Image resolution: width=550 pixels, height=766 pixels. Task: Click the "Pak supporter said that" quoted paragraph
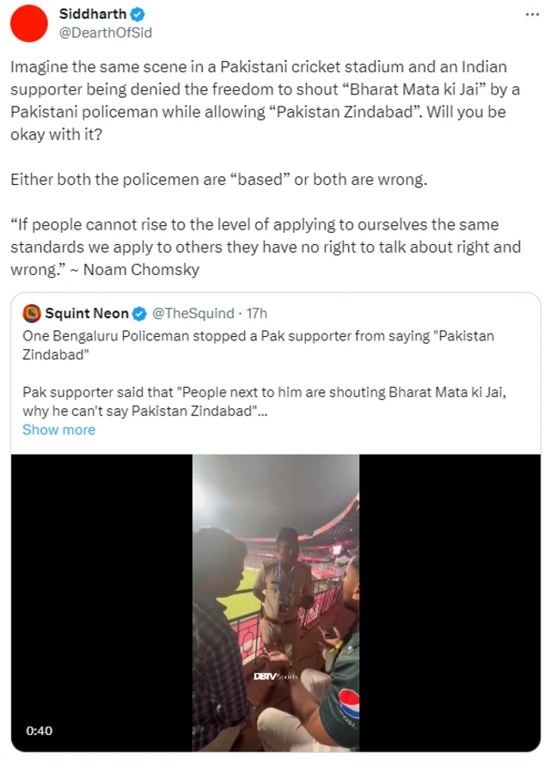[x=258, y=401]
